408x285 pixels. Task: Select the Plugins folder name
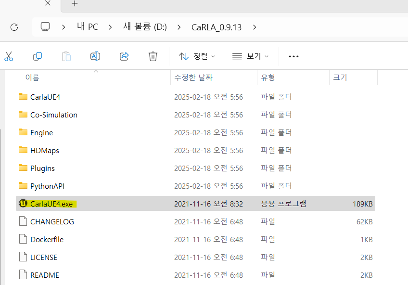tap(43, 168)
